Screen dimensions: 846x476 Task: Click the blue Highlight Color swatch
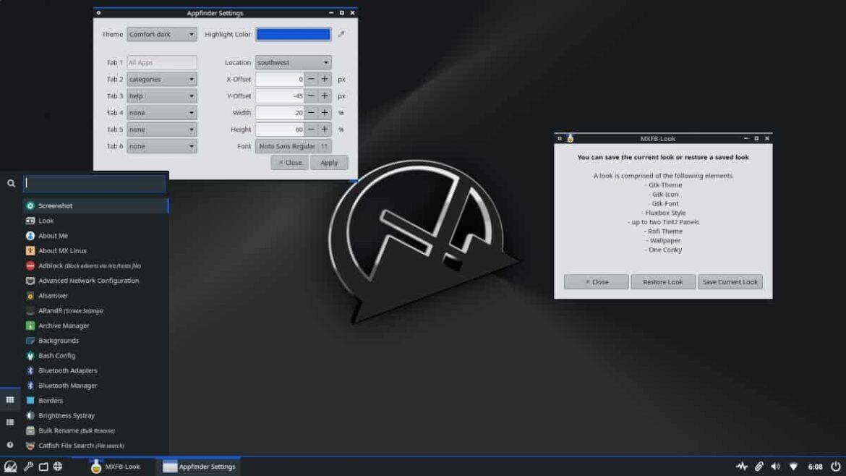293,33
